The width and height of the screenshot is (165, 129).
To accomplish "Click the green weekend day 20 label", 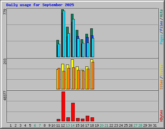I will click(102, 125).
